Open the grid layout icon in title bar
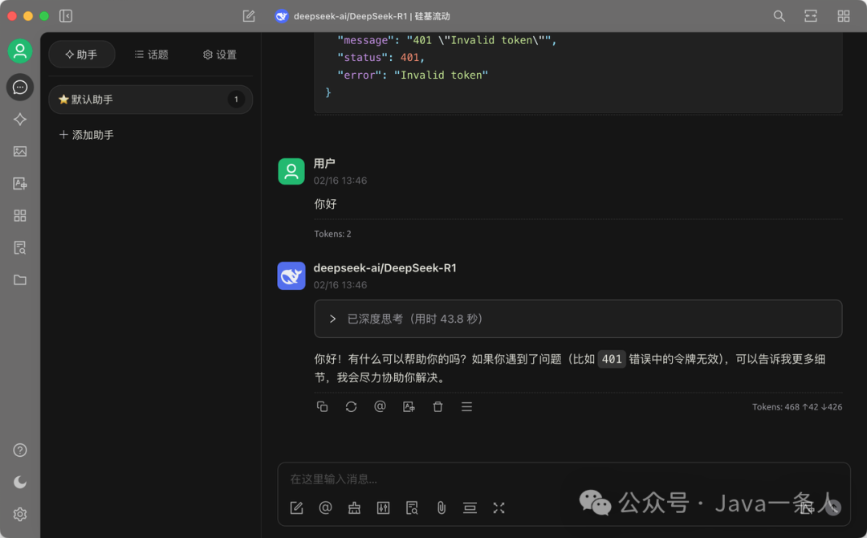The height and width of the screenshot is (538, 867). tap(843, 16)
